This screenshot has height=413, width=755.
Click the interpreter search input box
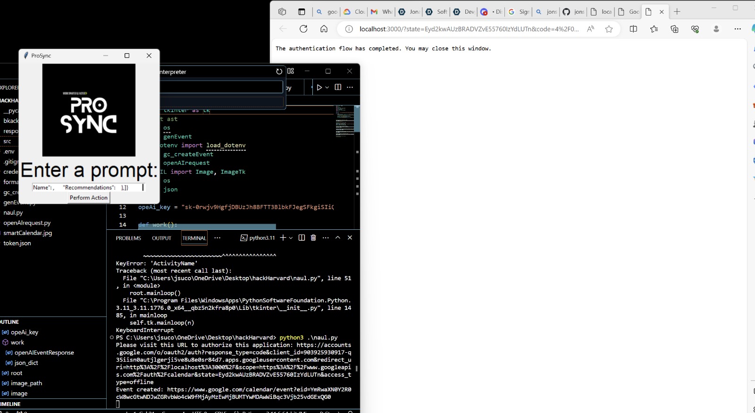(x=221, y=87)
